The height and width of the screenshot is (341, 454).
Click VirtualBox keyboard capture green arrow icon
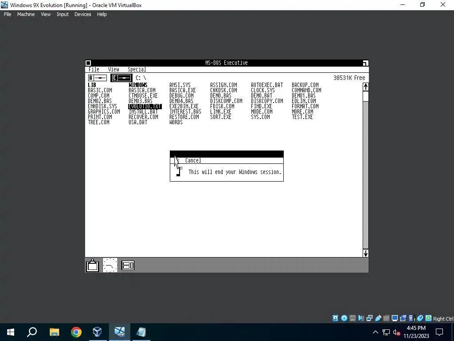(x=429, y=318)
